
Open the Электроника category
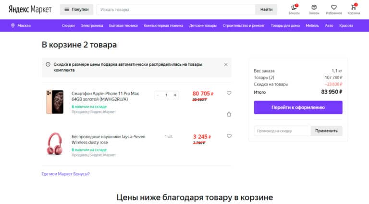(92, 25)
